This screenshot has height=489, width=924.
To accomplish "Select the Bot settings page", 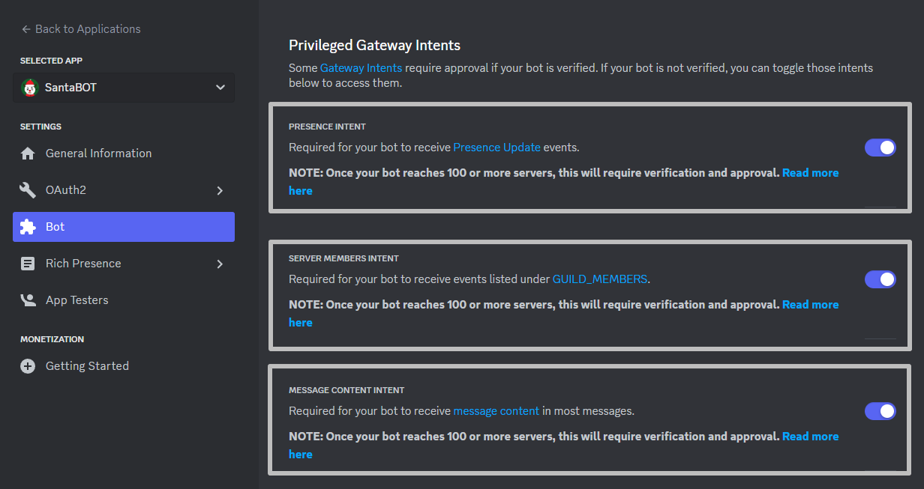I will (x=124, y=227).
